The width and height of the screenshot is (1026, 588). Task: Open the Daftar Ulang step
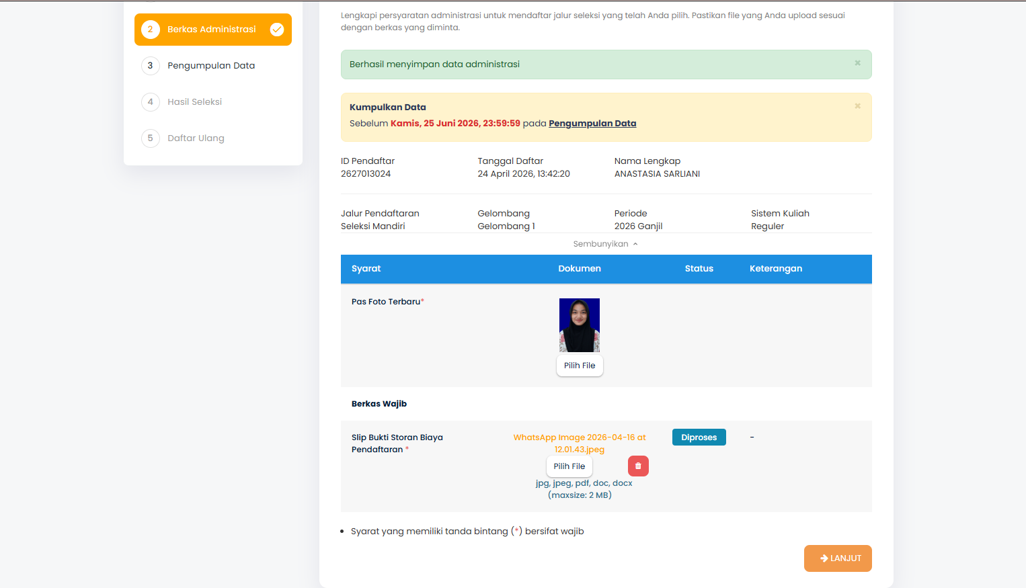(x=196, y=138)
